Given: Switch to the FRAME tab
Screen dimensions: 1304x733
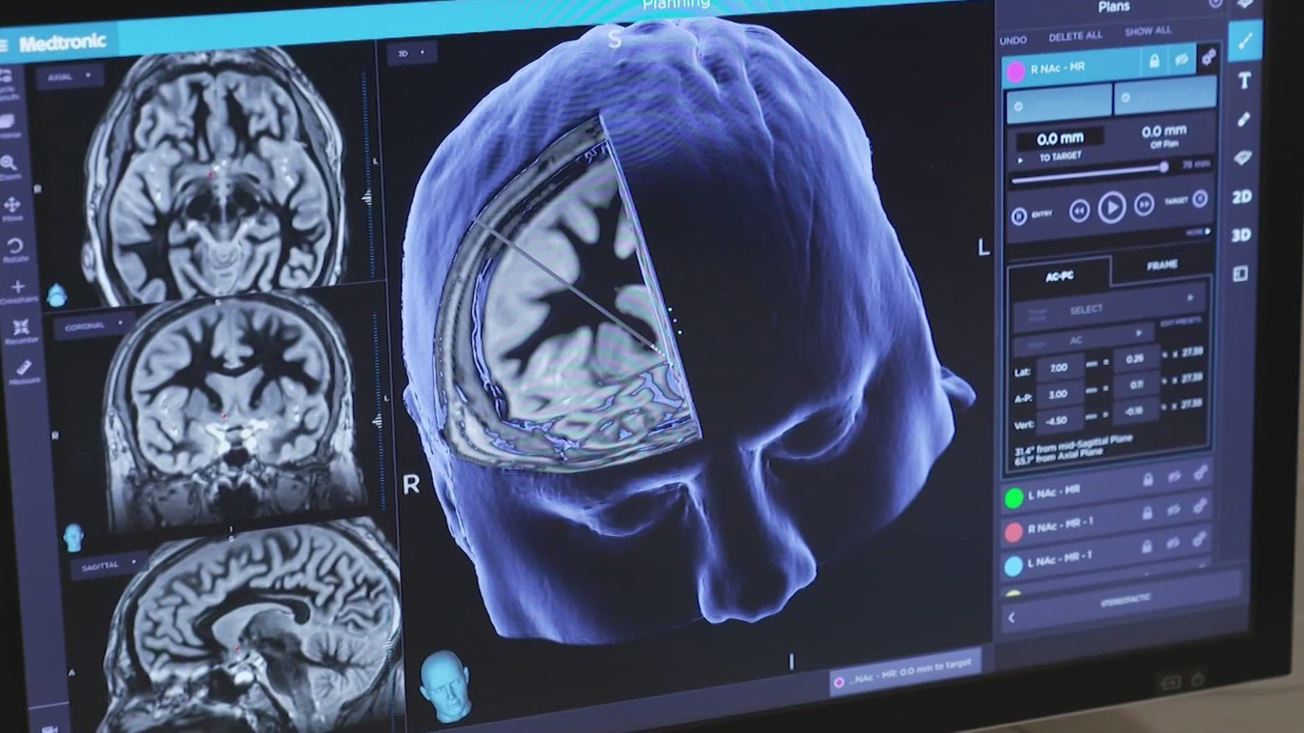Looking at the screenshot, I should [x=1162, y=265].
